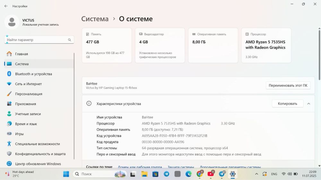Open Защита системы link
Screen dimensions: 321x180
[x=181, y=167]
